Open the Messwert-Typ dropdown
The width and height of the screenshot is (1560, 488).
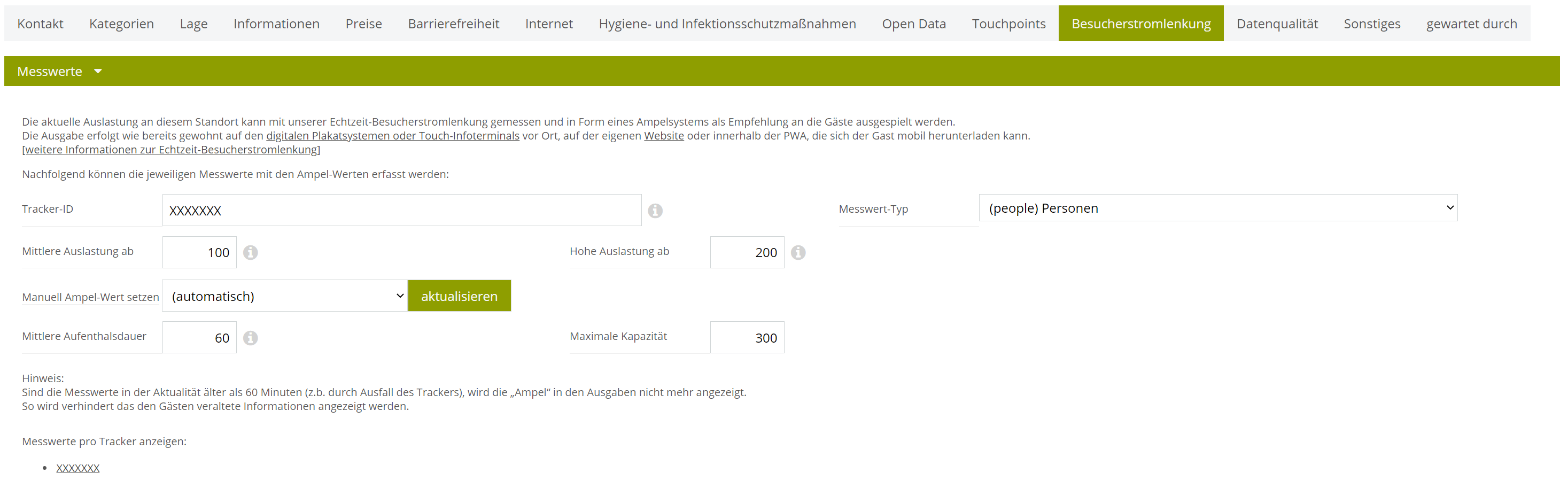(1218, 208)
